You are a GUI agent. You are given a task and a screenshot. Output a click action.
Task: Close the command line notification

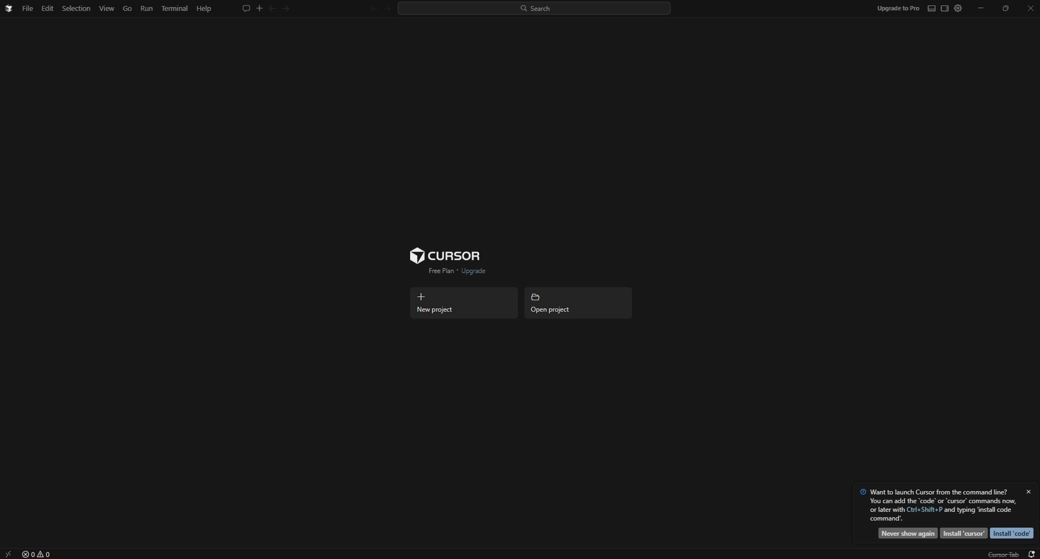click(1029, 492)
